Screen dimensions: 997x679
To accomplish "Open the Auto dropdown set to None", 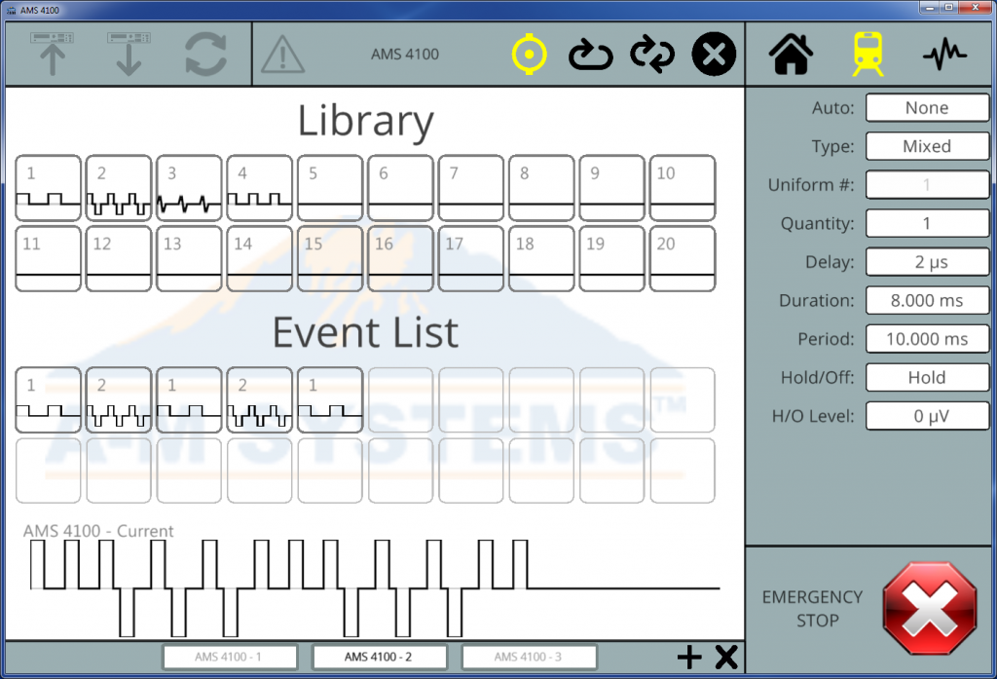I will (927, 108).
